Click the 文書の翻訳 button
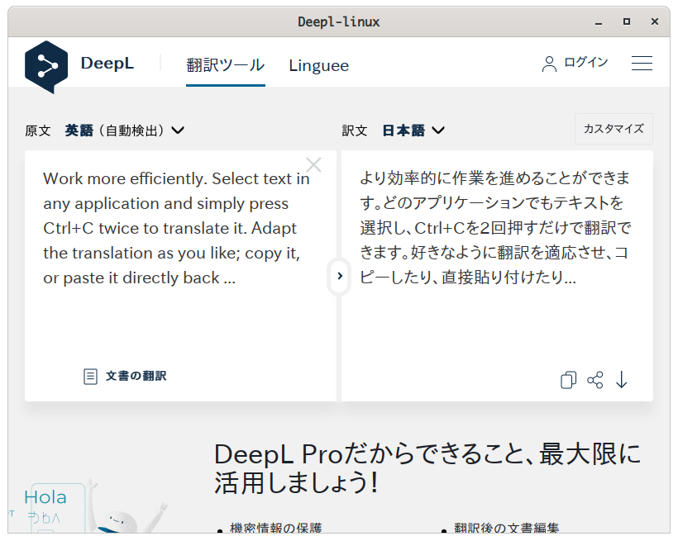678x541 pixels. (x=125, y=377)
